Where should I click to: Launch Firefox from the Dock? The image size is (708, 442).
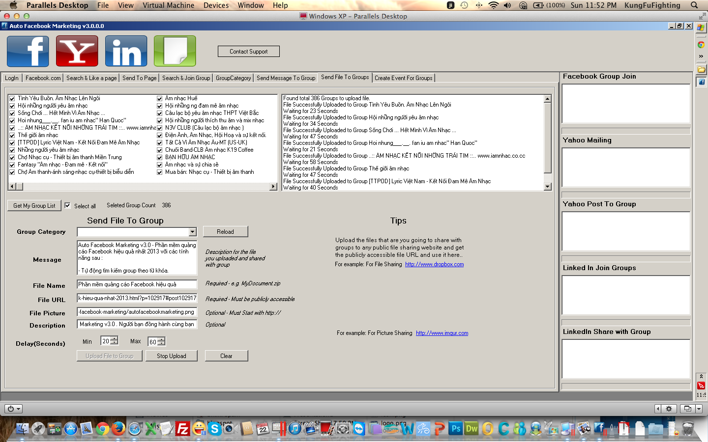(x=118, y=429)
